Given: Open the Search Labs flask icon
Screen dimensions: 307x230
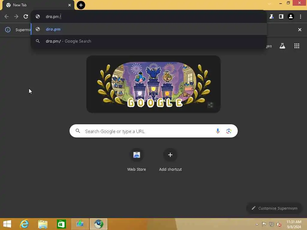Looking at the screenshot, I should [x=282, y=46].
